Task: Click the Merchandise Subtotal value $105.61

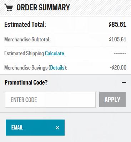Action: pyautogui.click(x=117, y=39)
